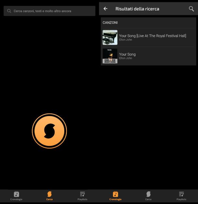Go back using the arrow in Risultati della ricerca
Viewport: 198px width, 204px height.
pos(105,9)
